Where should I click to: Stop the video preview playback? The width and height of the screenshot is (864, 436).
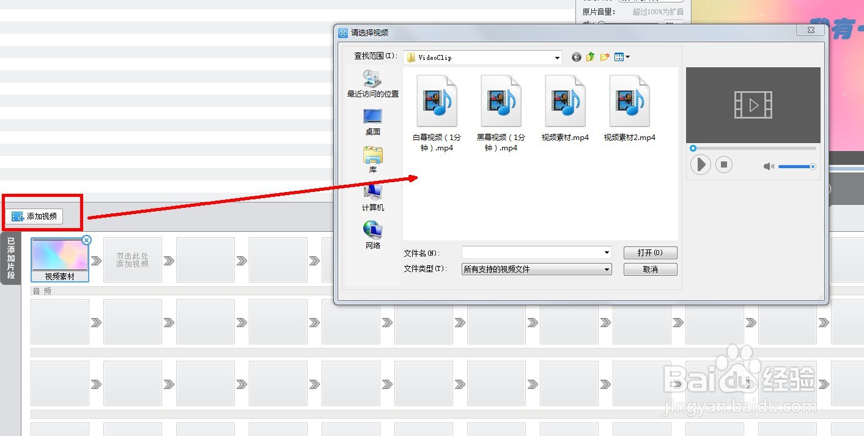tap(724, 164)
